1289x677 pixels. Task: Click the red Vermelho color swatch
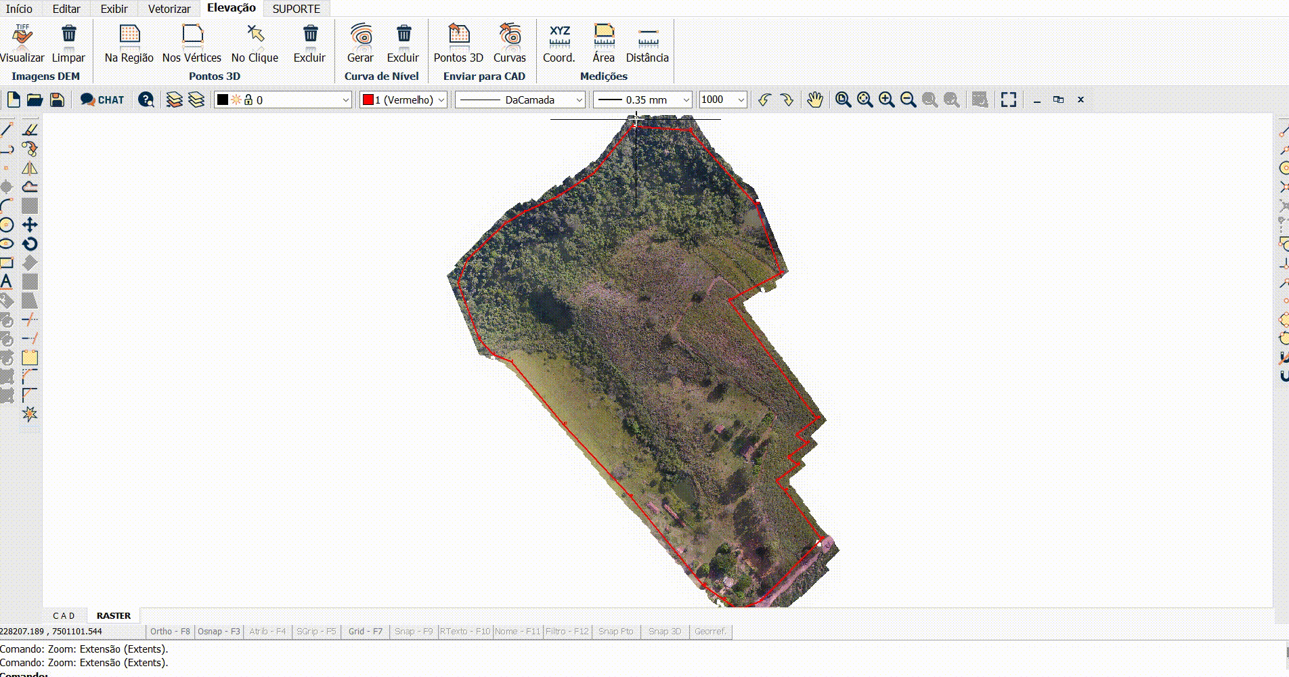(368, 100)
